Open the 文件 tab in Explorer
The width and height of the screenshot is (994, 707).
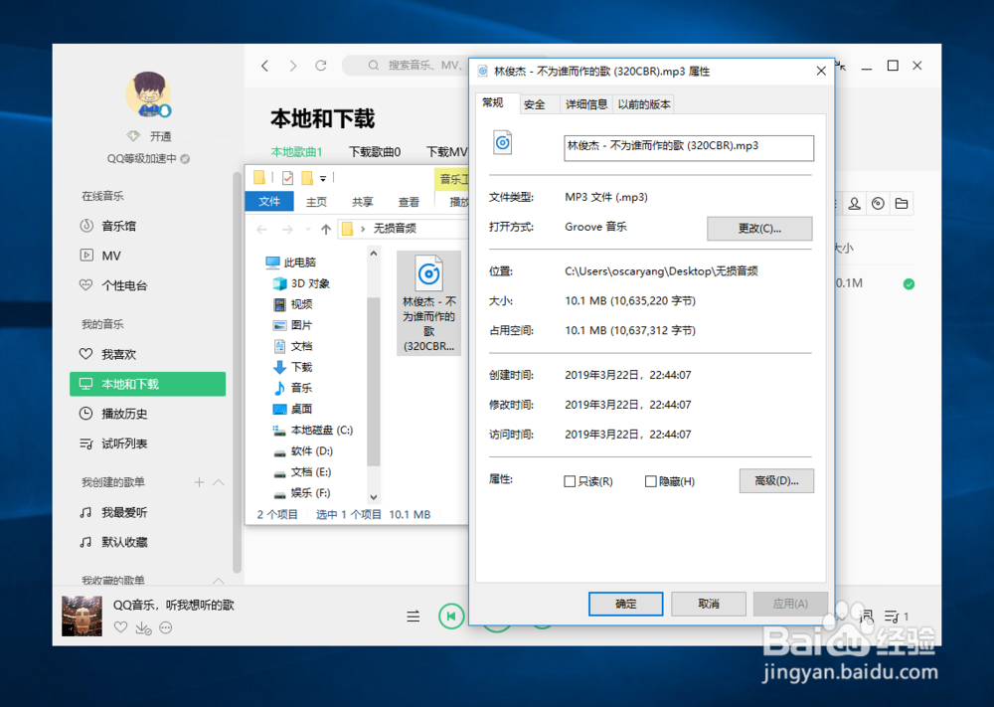click(x=269, y=201)
